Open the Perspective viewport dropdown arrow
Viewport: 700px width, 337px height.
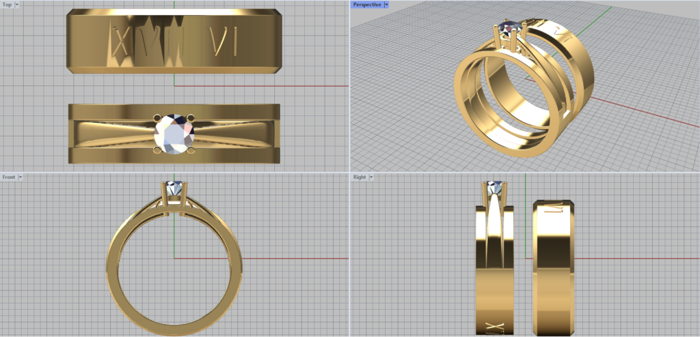(x=387, y=5)
